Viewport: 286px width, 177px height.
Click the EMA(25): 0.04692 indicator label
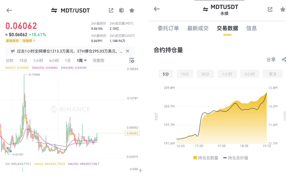click(x=45, y=68)
